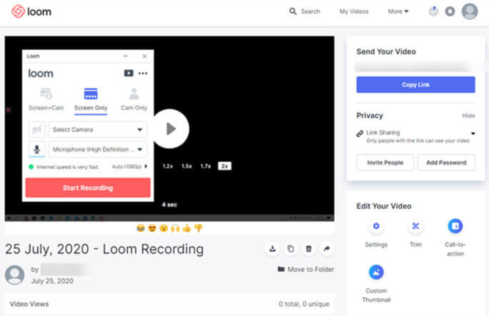This screenshot has width=489, height=316.
Task: Play the Loom recording
Action: [171, 128]
